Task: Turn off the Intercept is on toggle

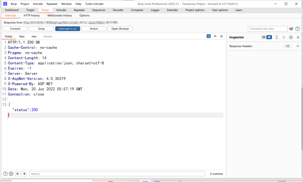Action: coord(67,29)
